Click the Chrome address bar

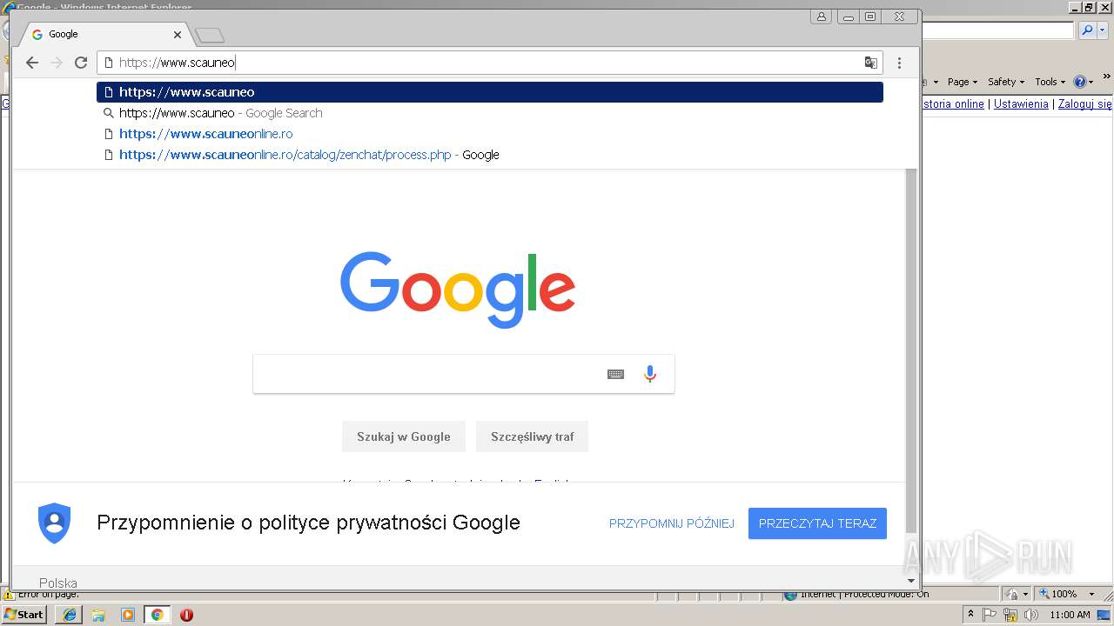487,63
